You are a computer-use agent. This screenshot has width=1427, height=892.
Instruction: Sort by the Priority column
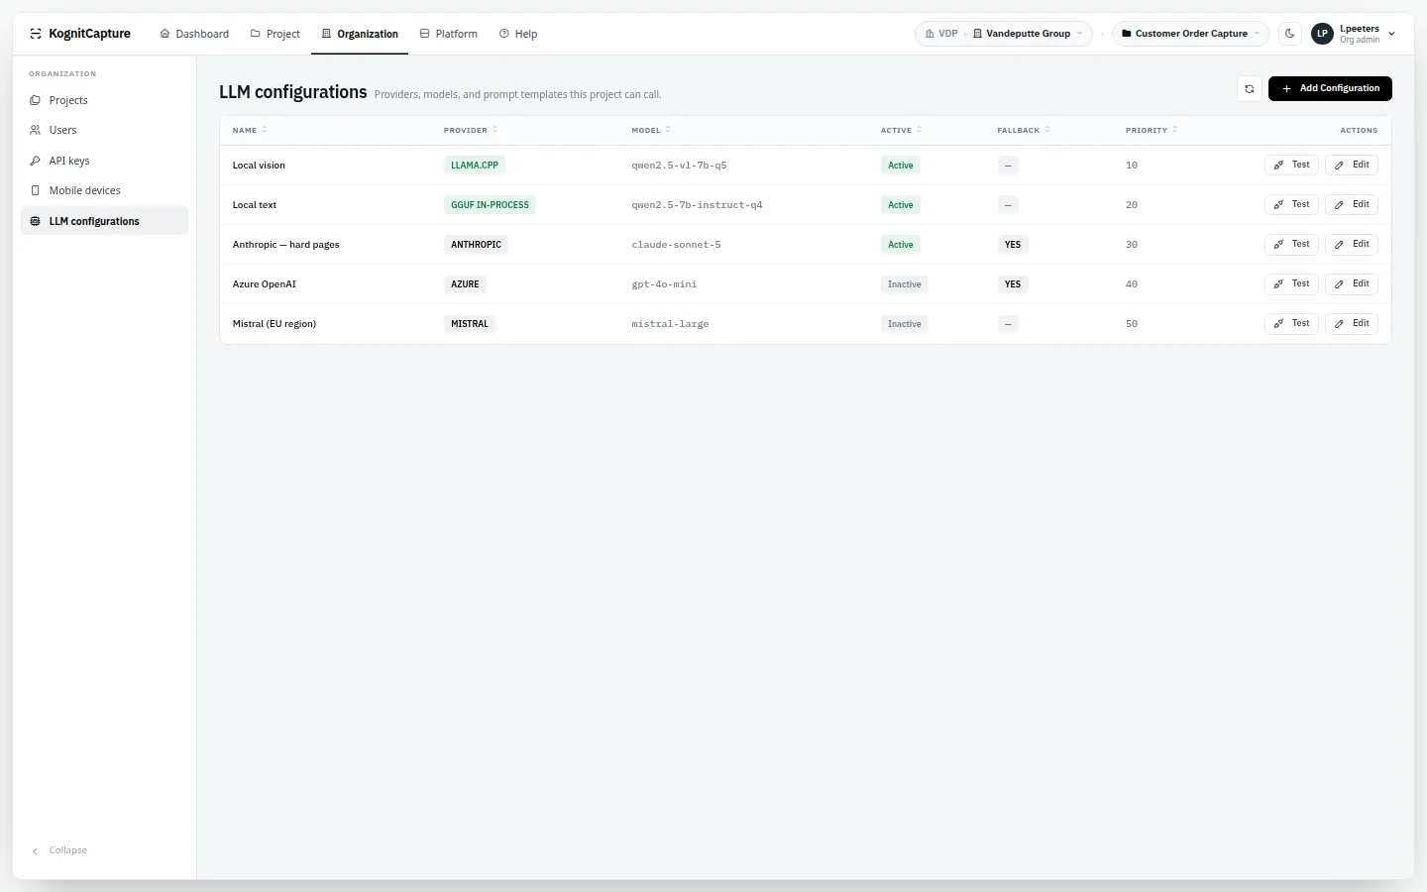click(x=1152, y=130)
